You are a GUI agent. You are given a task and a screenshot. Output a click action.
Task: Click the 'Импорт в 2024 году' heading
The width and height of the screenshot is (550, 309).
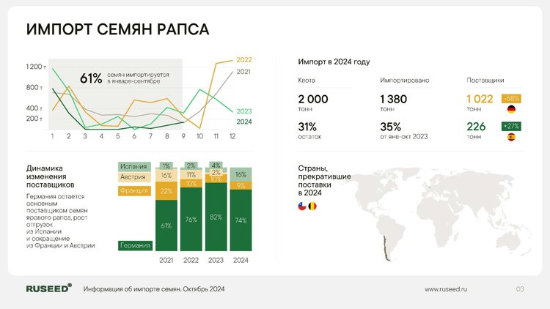point(334,62)
